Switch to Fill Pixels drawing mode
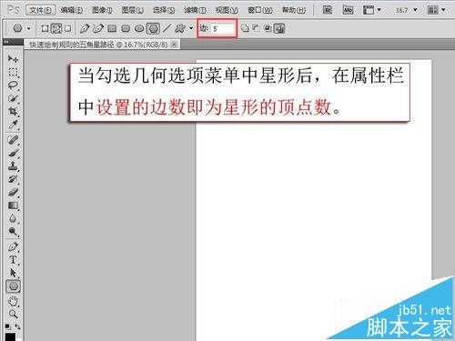This screenshot has height=341, width=455. click(x=68, y=28)
